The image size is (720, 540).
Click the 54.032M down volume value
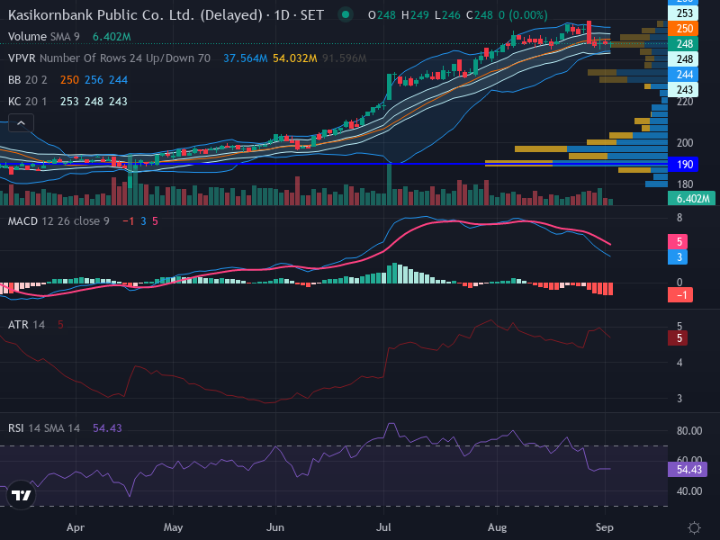pyautogui.click(x=295, y=58)
